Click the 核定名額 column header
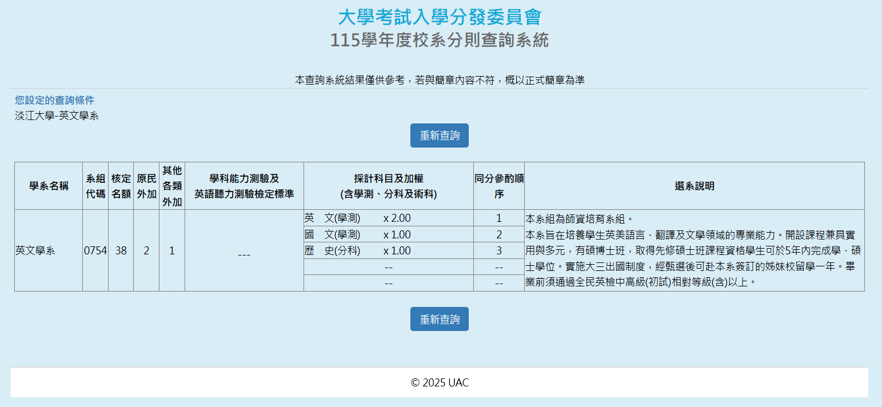 (121, 186)
